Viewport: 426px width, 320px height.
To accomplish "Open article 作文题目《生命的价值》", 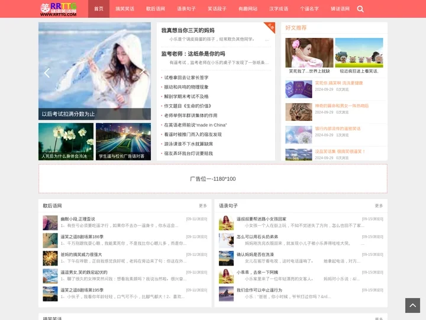I will pyautogui.click(x=188, y=106).
